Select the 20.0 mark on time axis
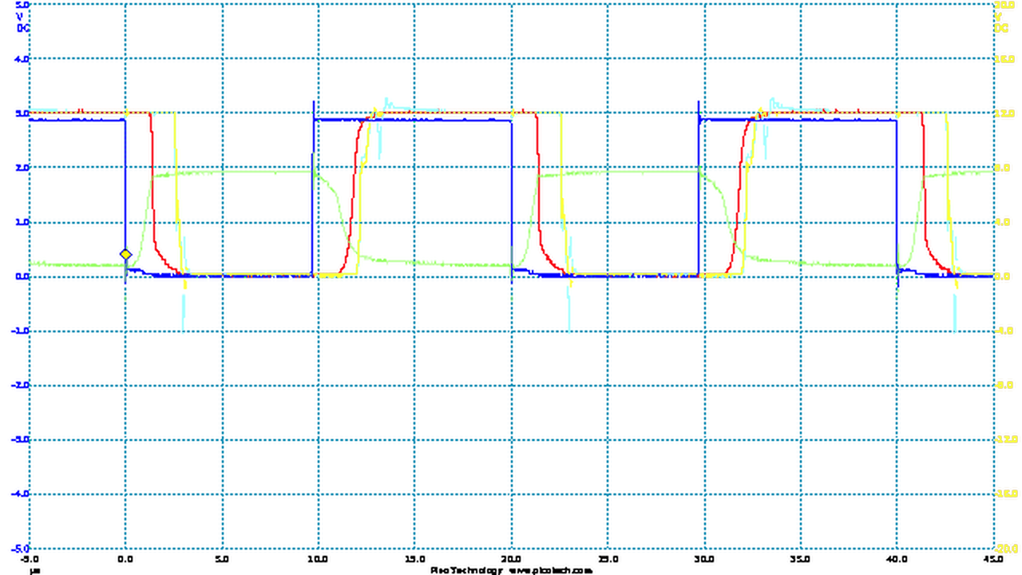 pyautogui.click(x=510, y=559)
